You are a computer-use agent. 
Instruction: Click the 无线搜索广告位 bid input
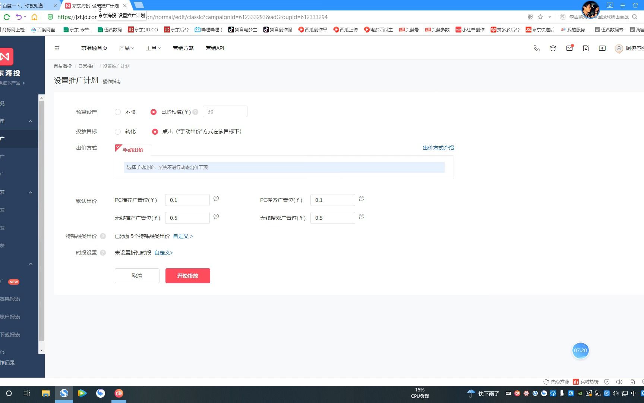pyautogui.click(x=333, y=218)
